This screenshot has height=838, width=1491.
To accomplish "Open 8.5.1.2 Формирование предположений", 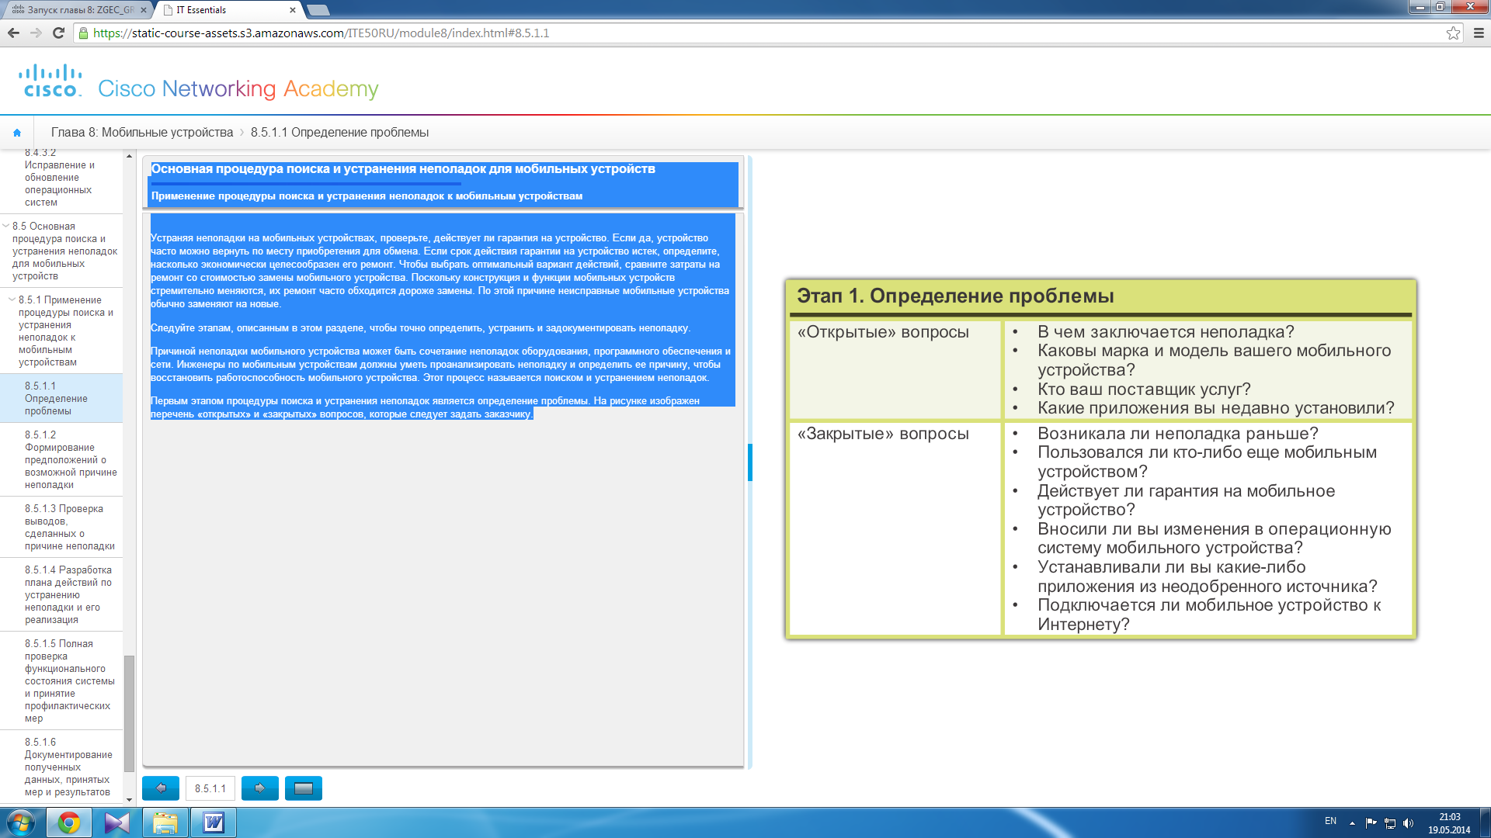I will (61, 460).
